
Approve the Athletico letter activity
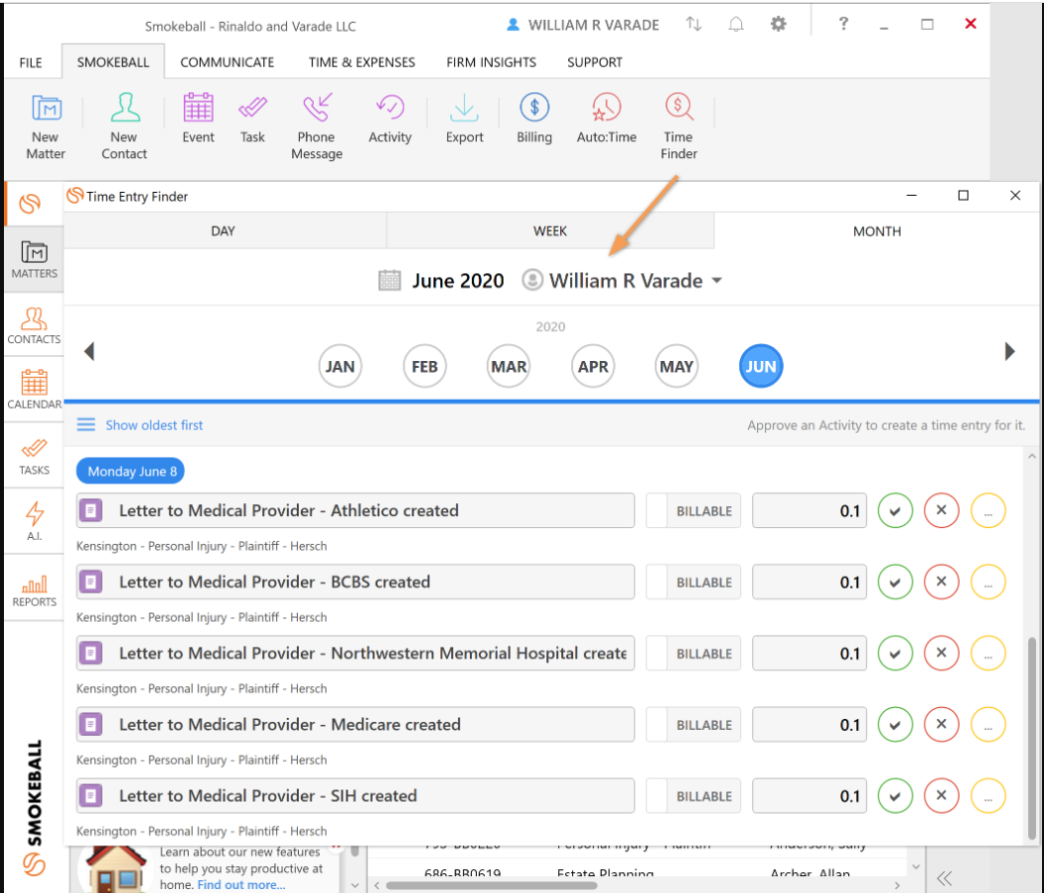(x=895, y=511)
